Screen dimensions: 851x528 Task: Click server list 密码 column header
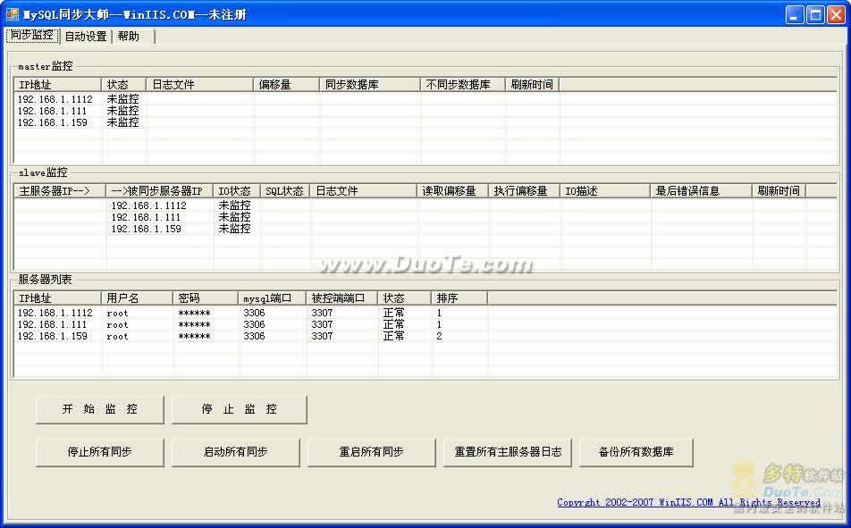coord(206,298)
